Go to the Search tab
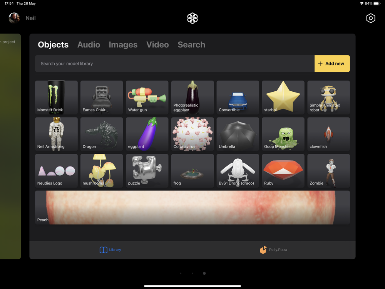This screenshot has width=385, height=289. coord(191,45)
